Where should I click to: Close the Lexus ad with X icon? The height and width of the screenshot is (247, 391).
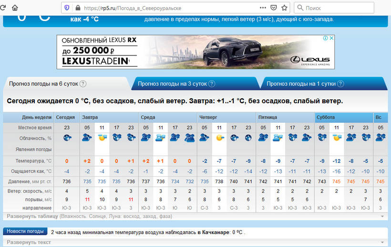331,38
